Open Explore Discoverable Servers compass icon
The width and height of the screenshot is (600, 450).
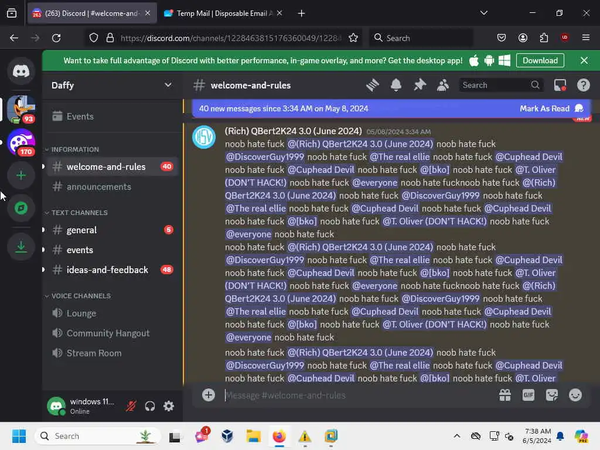coord(21,208)
